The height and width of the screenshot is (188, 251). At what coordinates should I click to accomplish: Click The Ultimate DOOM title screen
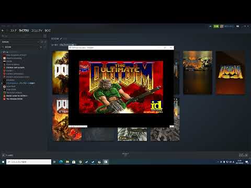tap(121, 87)
